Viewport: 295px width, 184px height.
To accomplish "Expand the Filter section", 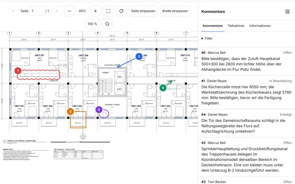I will [207, 39].
